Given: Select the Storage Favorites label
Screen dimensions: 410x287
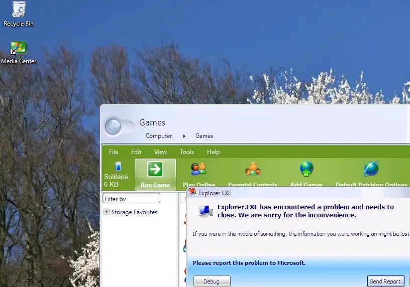Looking at the screenshot, I should coord(134,212).
